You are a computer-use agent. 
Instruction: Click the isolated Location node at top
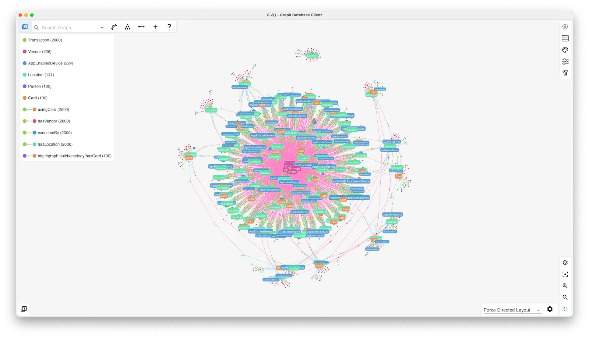tap(312, 56)
